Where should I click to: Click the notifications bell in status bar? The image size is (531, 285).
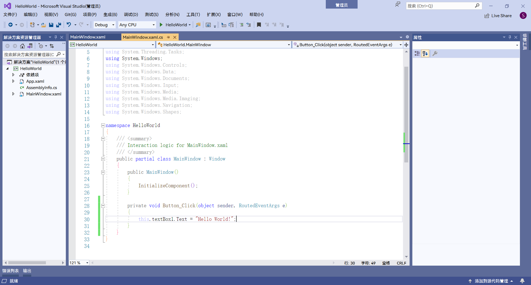(522, 281)
